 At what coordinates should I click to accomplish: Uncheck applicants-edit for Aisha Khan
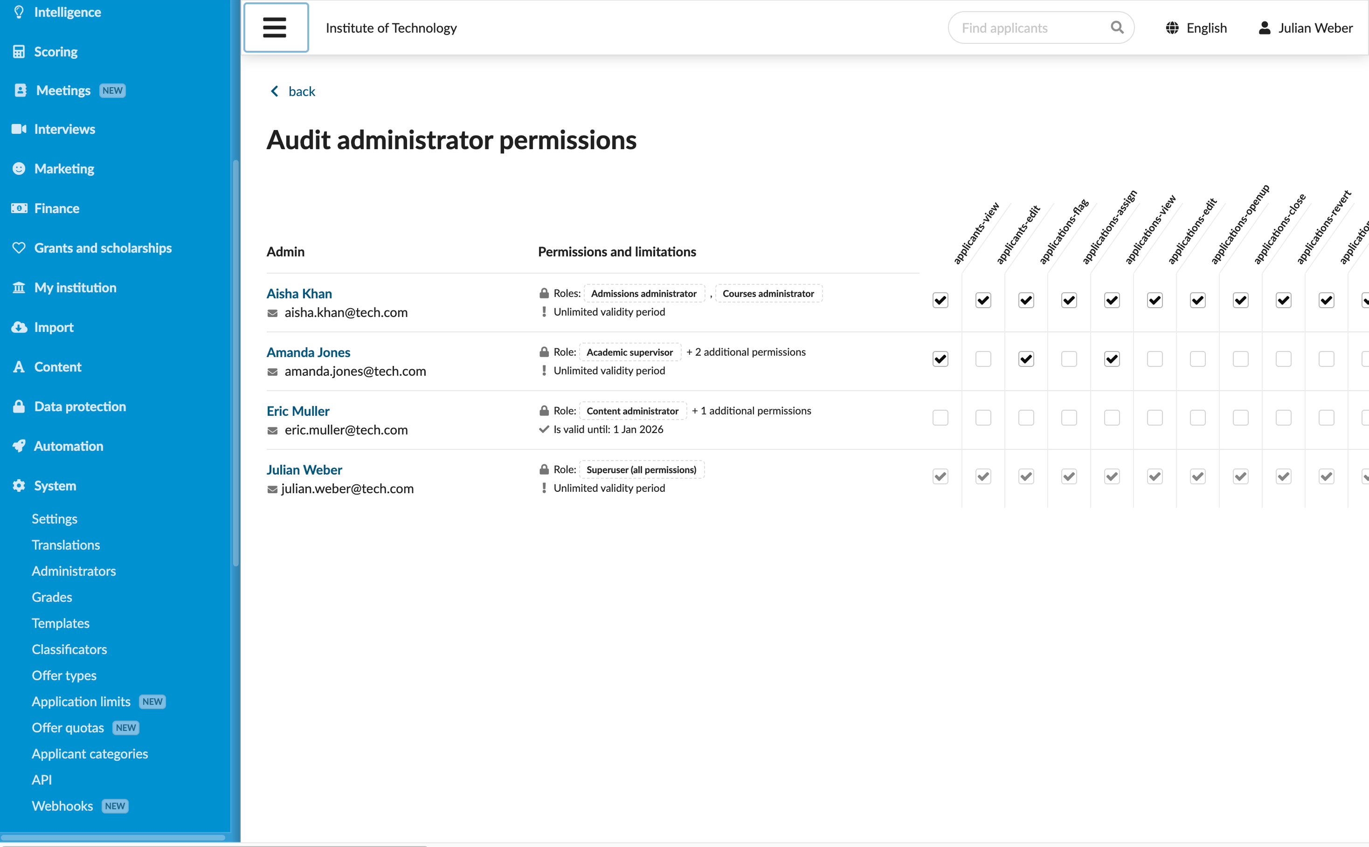[x=983, y=300]
